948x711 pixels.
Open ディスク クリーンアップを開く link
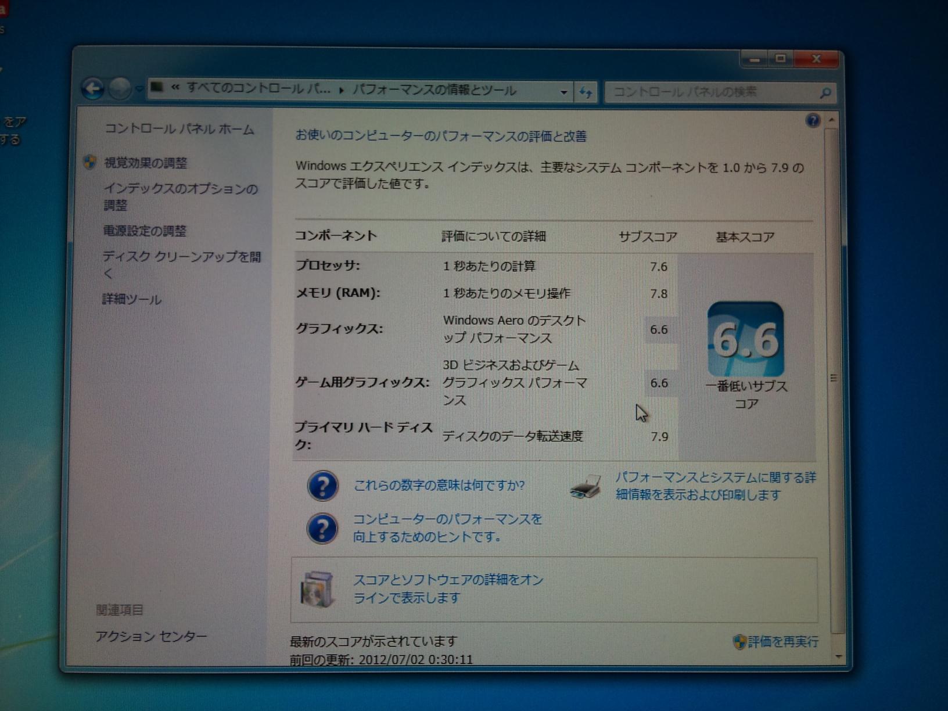tap(182, 264)
